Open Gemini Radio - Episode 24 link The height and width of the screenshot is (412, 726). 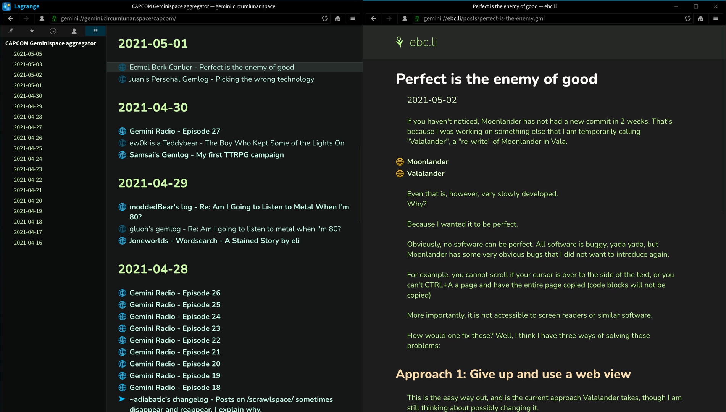175,317
